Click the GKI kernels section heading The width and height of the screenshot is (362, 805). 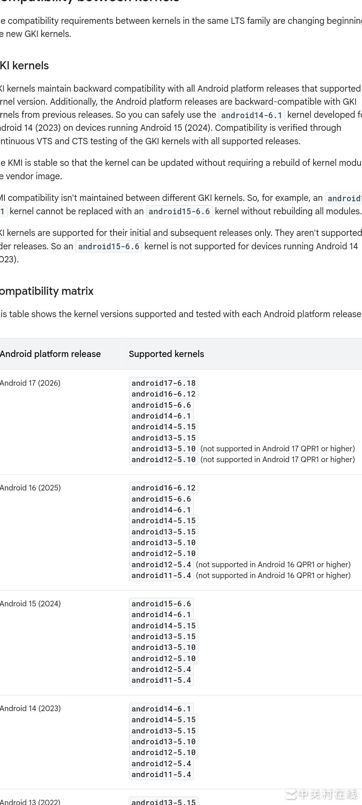click(x=25, y=66)
